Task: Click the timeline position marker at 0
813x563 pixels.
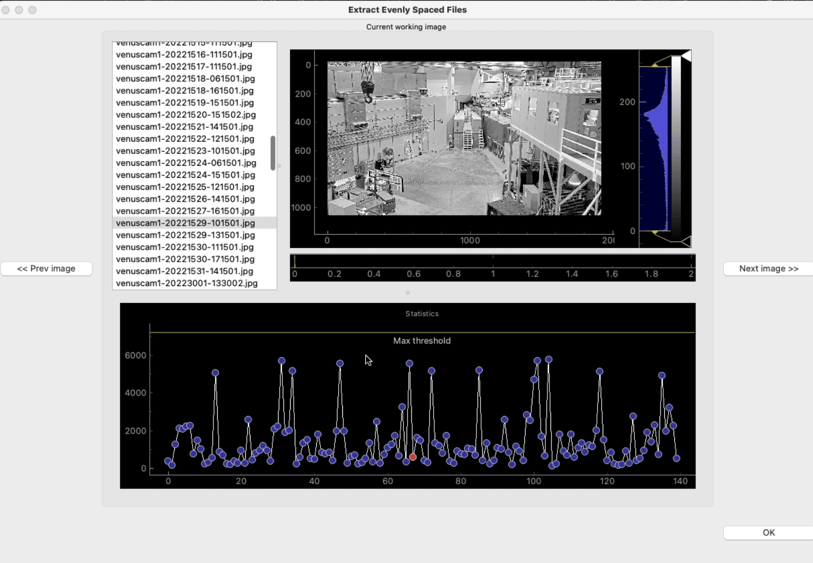Action: [x=295, y=261]
